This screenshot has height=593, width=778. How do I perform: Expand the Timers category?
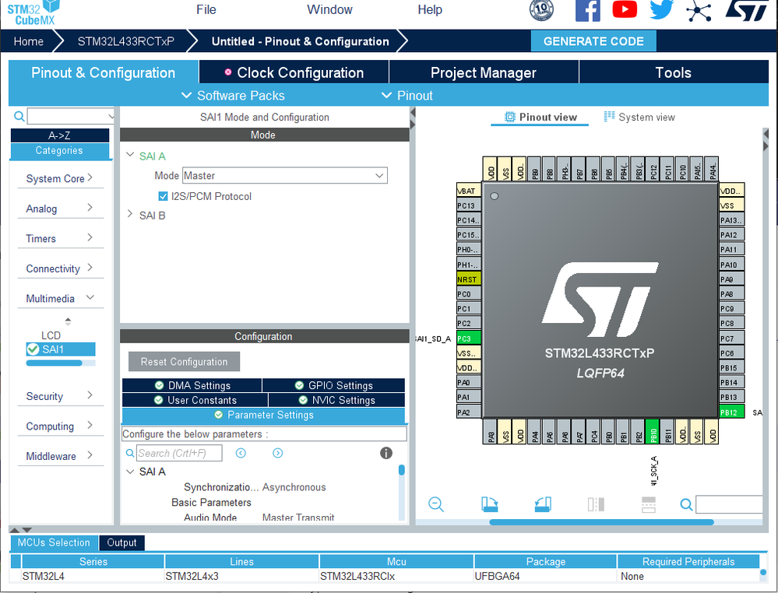59,238
